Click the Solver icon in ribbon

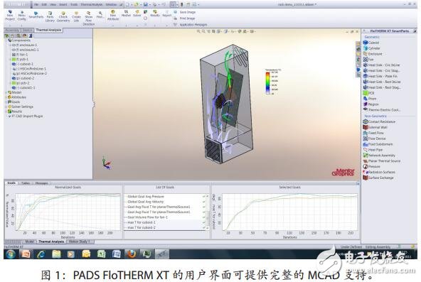coord(137,13)
